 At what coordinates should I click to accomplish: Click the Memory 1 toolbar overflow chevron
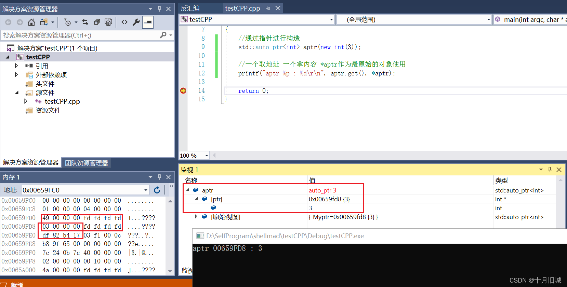pos(171,186)
